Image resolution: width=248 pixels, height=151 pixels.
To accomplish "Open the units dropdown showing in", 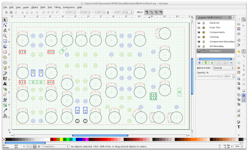I will (129, 12).
